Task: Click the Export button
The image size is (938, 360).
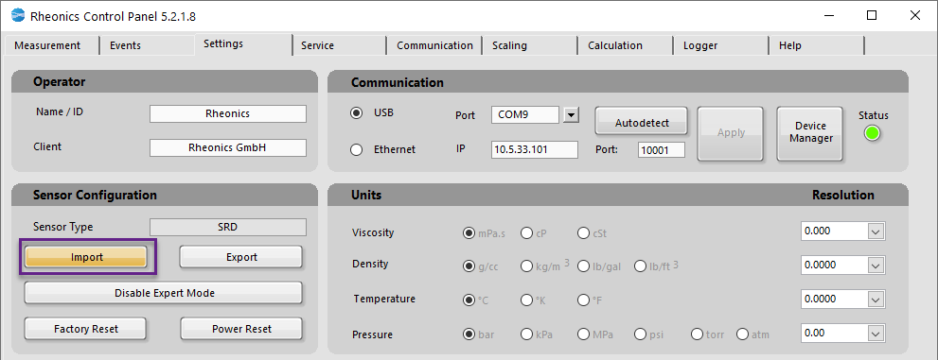Action: pyautogui.click(x=241, y=257)
